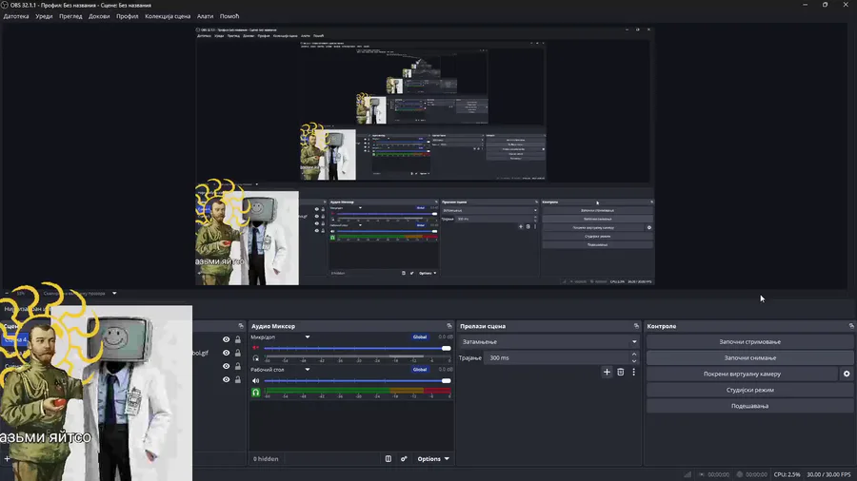Select the highlighted Сцена 4 scene
The width and height of the screenshot is (857, 481).
pyautogui.click(x=14, y=339)
